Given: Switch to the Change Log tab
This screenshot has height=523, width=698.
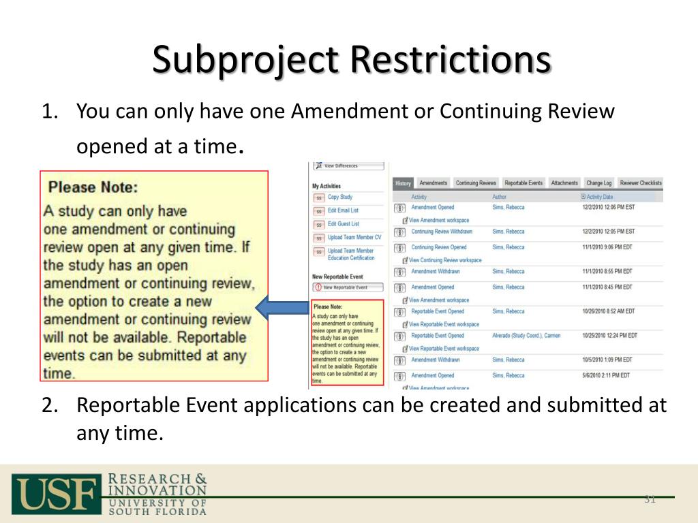Looking at the screenshot, I should coord(598,183).
